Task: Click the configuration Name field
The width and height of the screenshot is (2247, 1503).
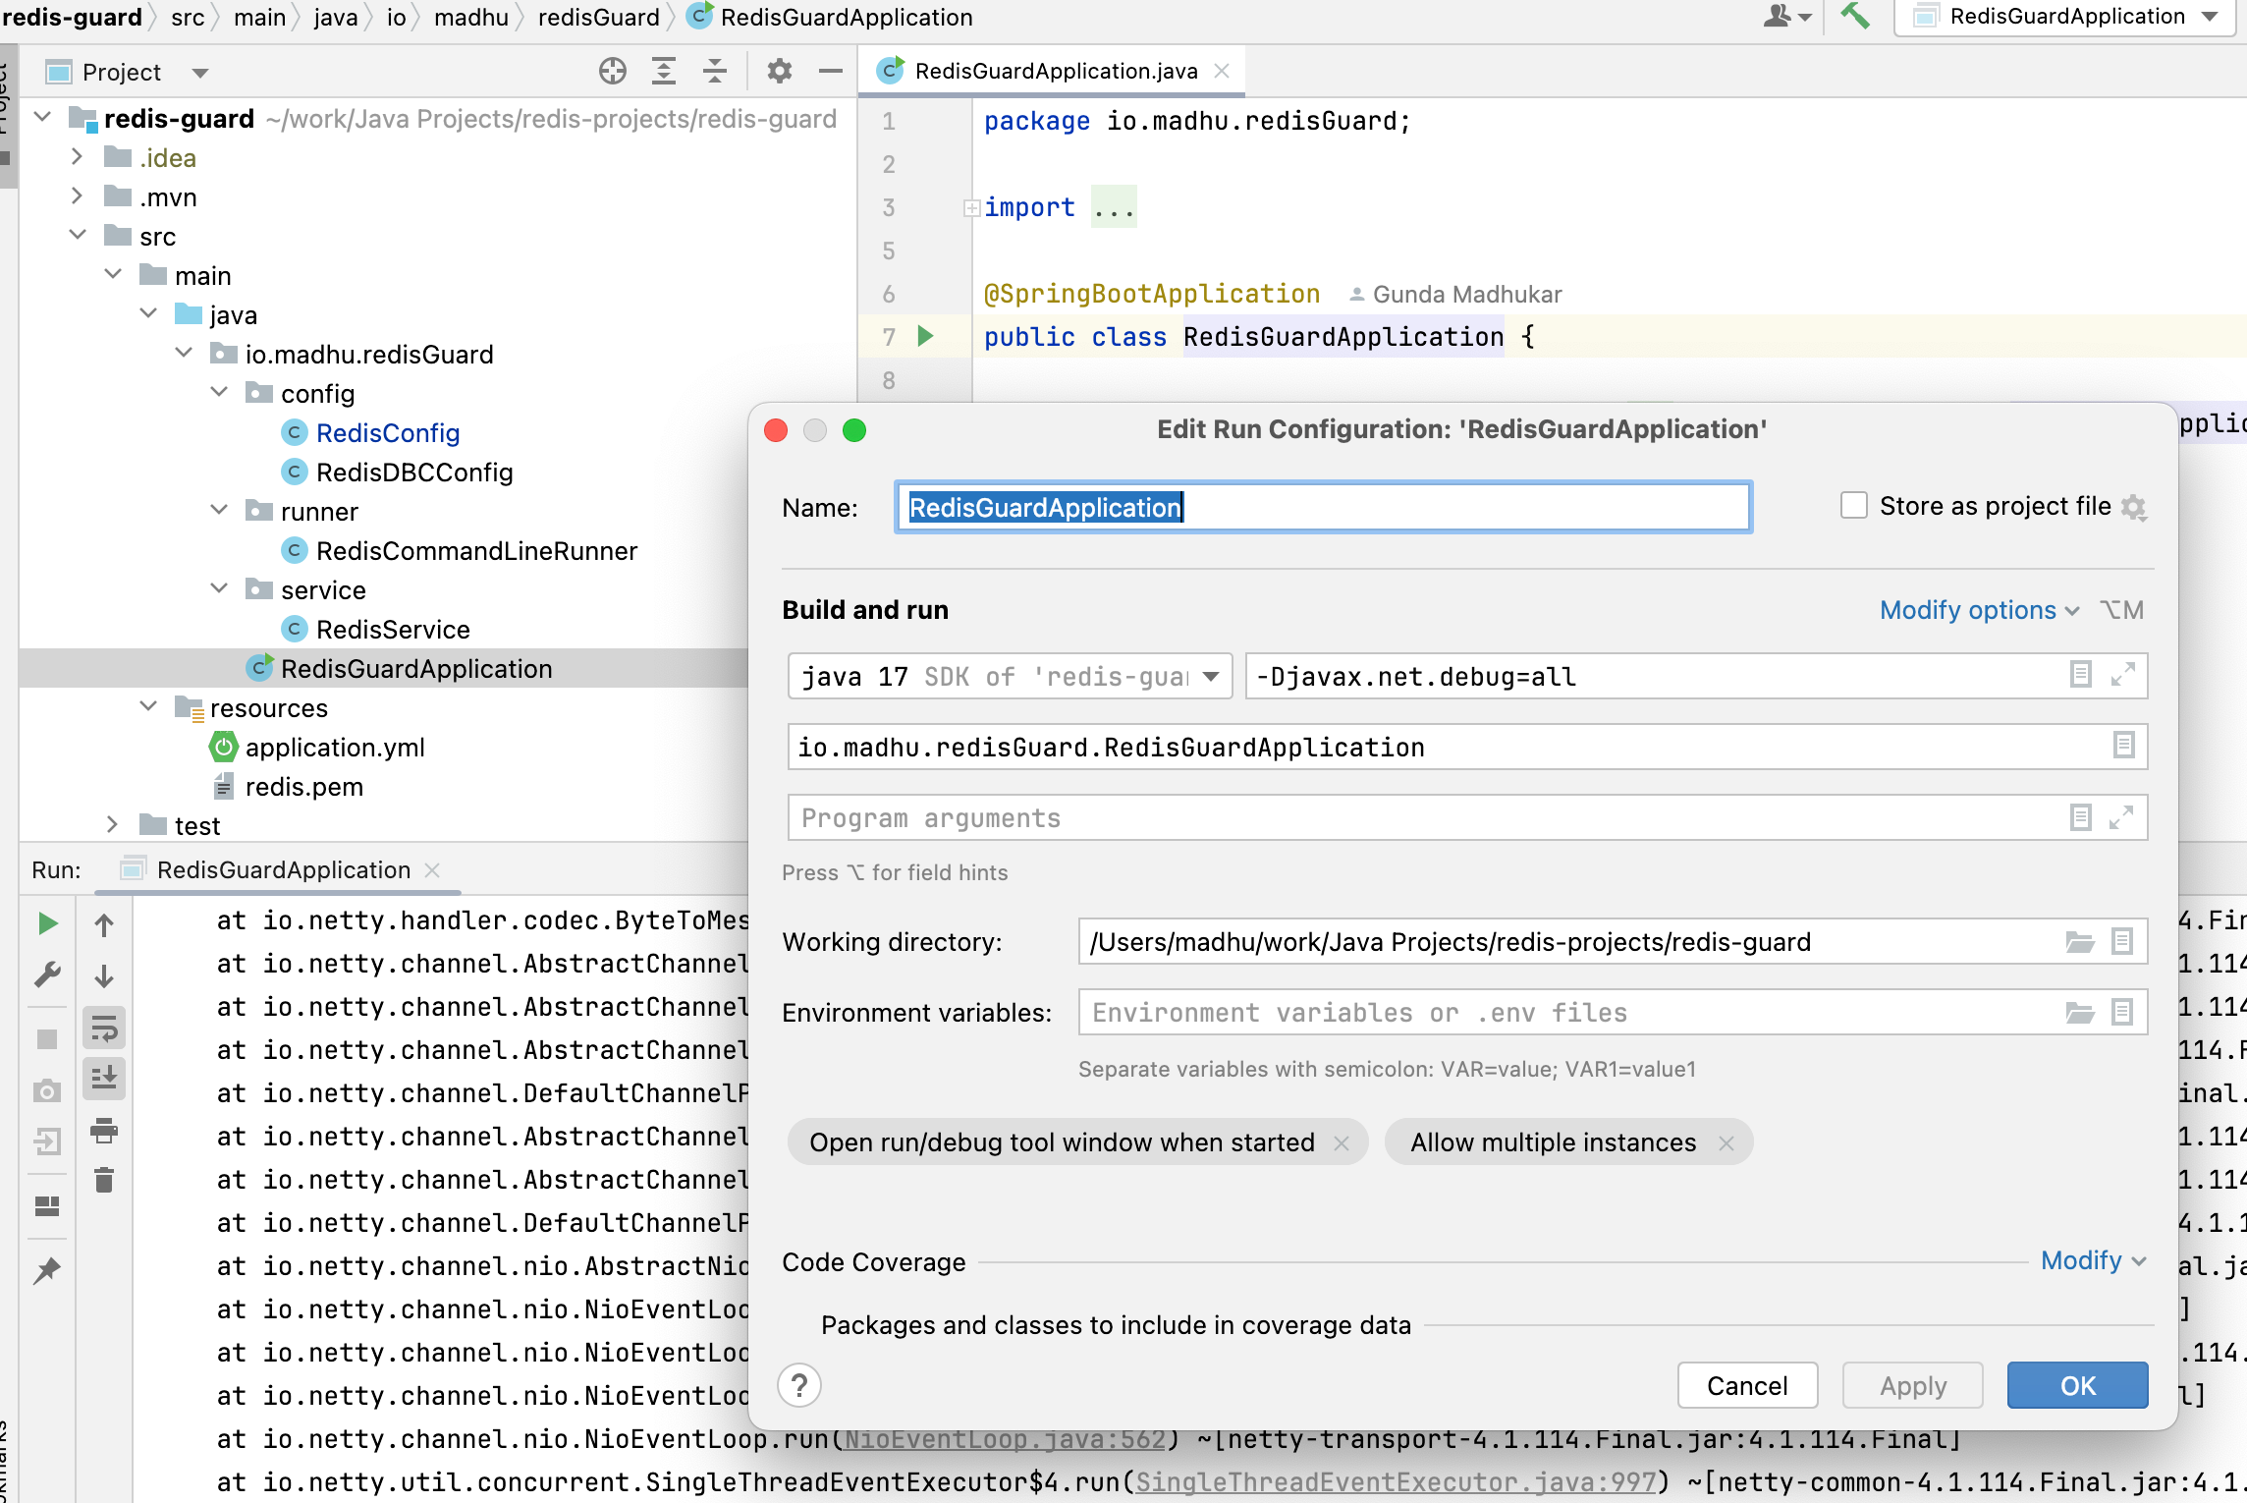Action: click(x=1323, y=507)
